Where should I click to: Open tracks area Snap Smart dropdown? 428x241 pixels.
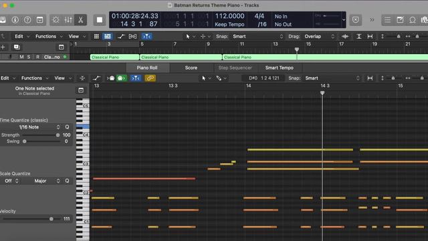tap(257, 36)
